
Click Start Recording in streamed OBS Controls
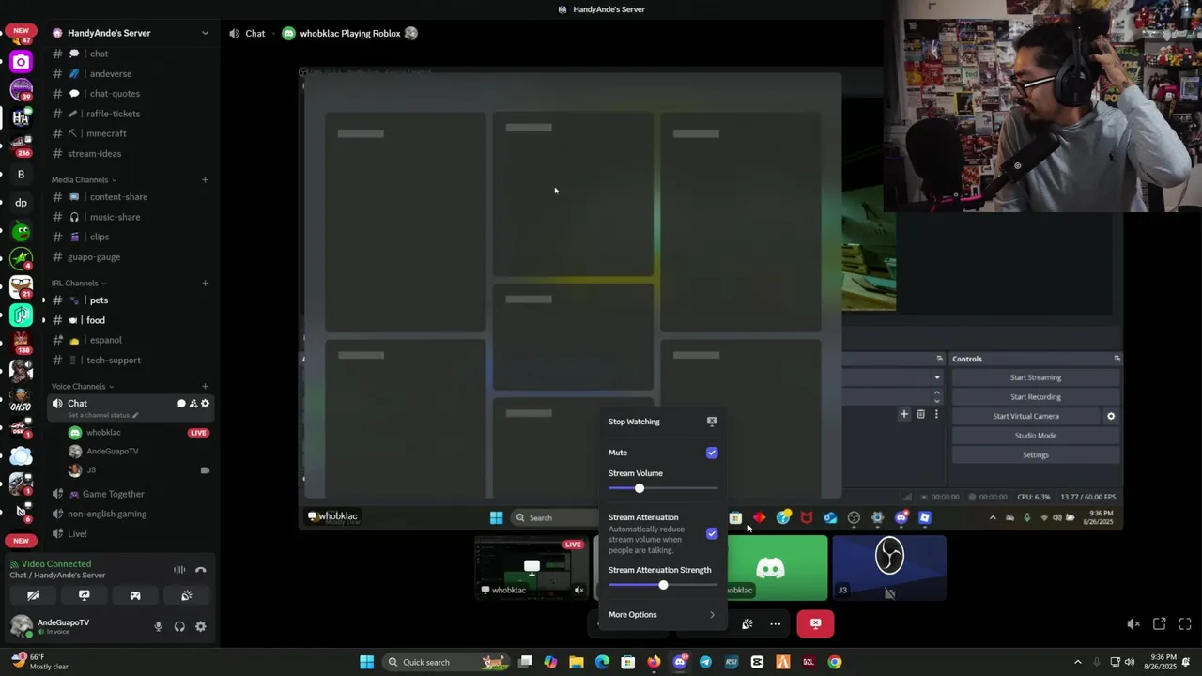(x=1036, y=397)
